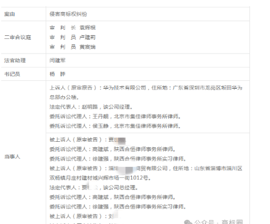270x224 pixels.
Task: Click the 委托诉讼代理人:侯玉静 line
Action: tap(115, 126)
